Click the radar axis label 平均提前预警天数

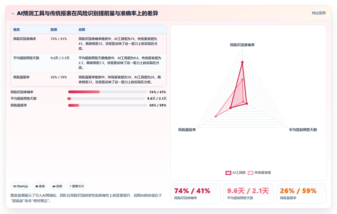[x=303, y=130]
